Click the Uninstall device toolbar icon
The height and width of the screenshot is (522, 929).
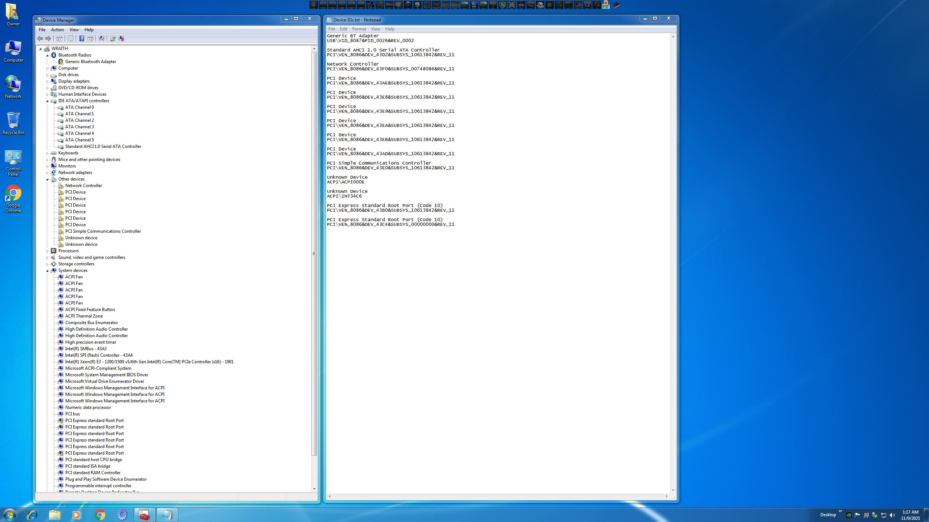(x=122, y=38)
